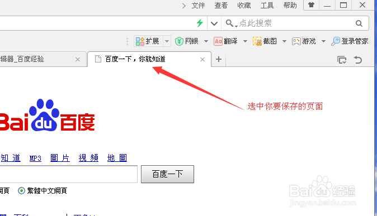The image size is (377, 216).
Task: Open the 文件 menu
Action: coord(198,5)
